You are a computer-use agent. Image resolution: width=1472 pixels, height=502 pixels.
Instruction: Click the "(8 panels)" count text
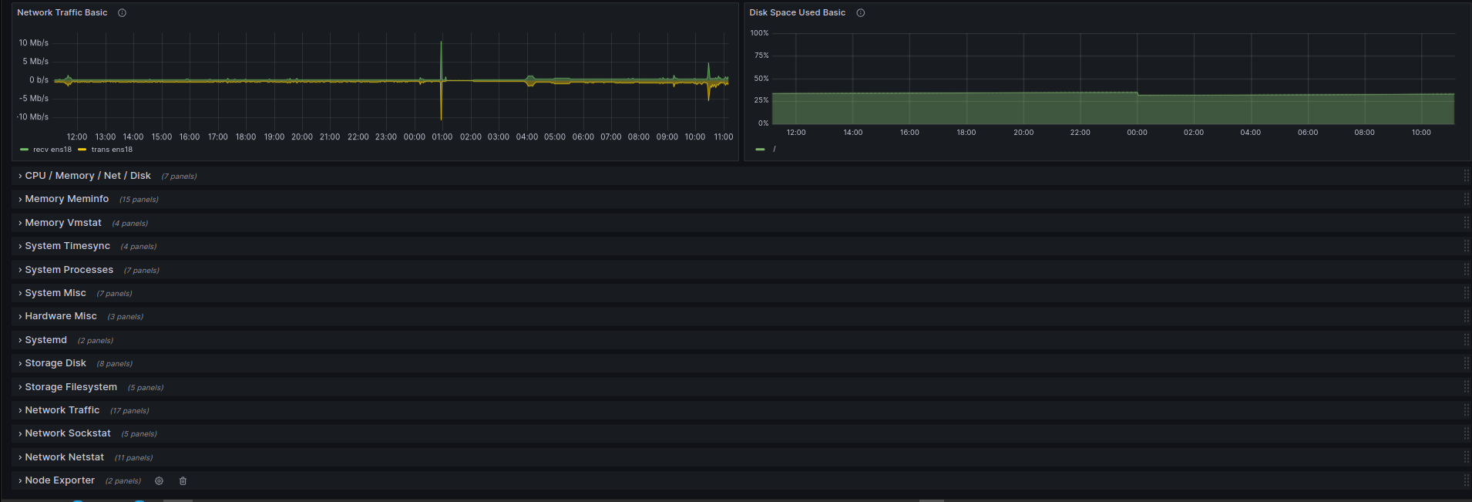(x=114, y=364)
